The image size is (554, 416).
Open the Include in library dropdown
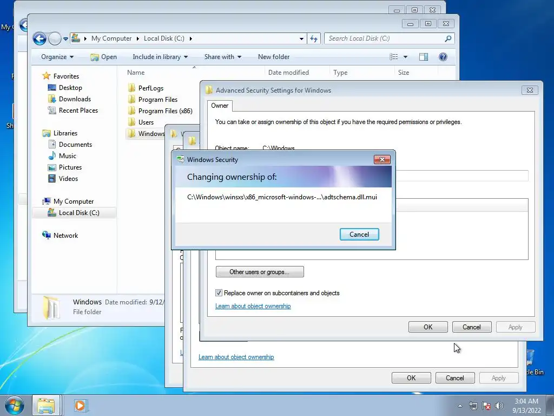coord(160,57)
